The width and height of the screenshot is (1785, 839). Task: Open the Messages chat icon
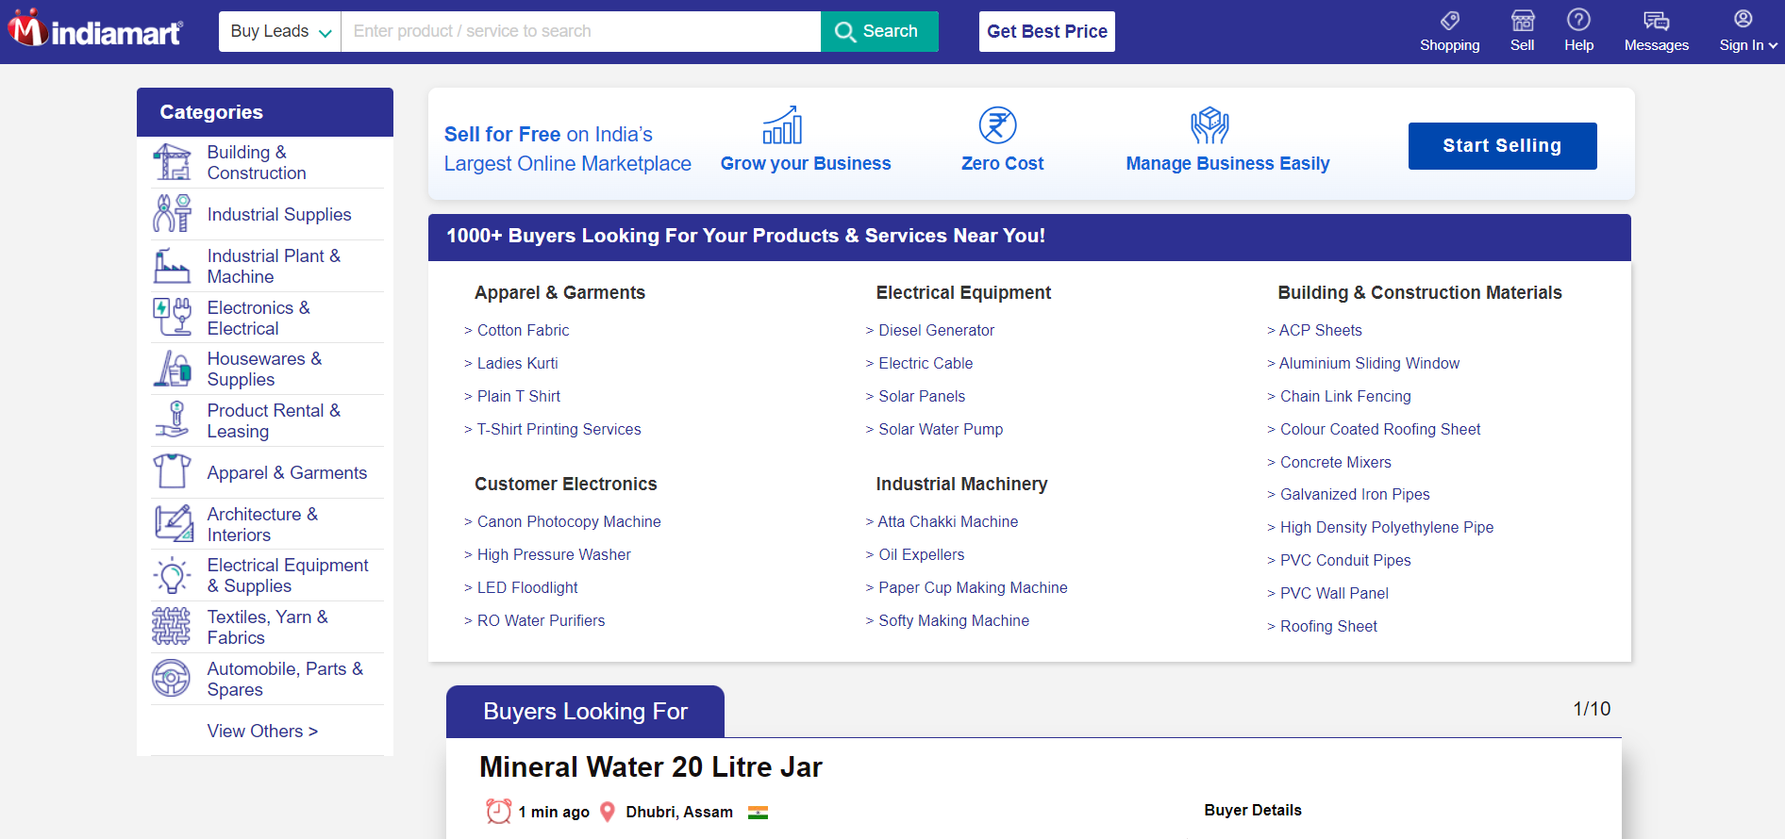click(x=1657, y=21)
